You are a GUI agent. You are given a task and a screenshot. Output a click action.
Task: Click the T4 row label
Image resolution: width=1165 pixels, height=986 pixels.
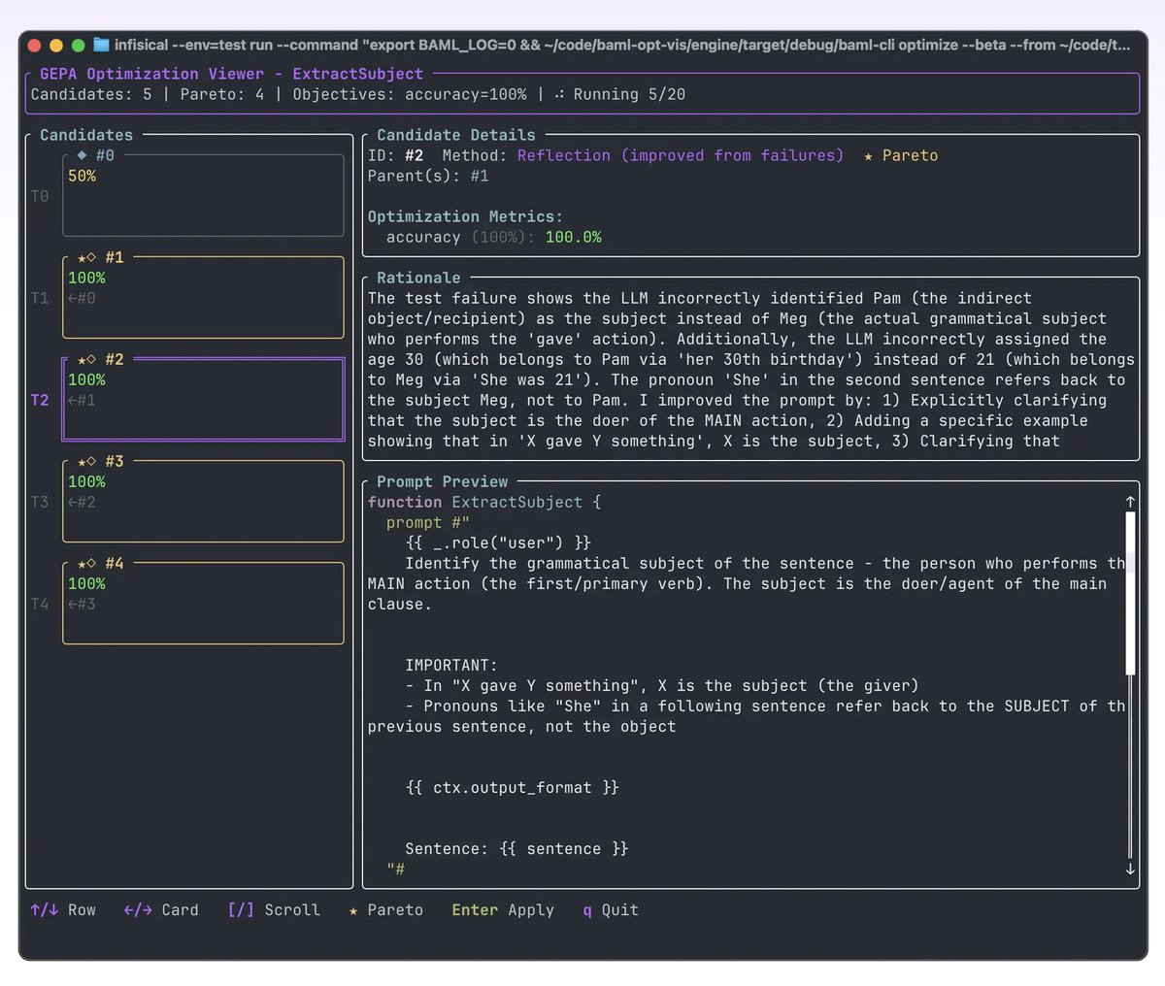pyautogui.click(x=40, y=604)
